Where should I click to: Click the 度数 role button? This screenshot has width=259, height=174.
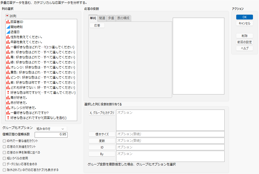click(102, 141)
